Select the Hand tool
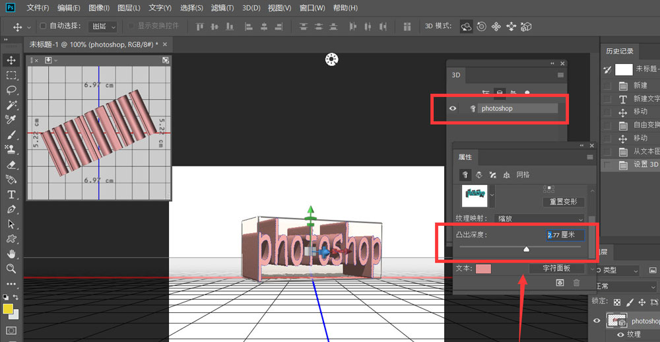 click(x=11, y=254)
